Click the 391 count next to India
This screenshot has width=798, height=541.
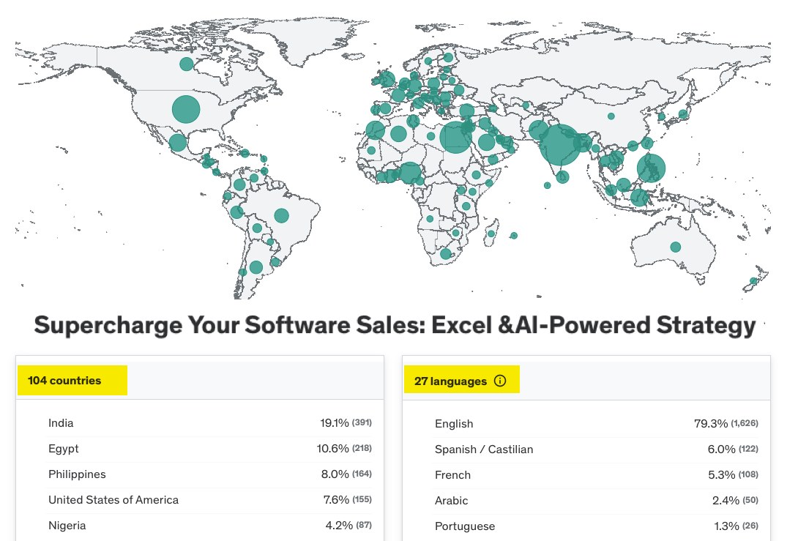pyautogui.click(x=362, y=422)
